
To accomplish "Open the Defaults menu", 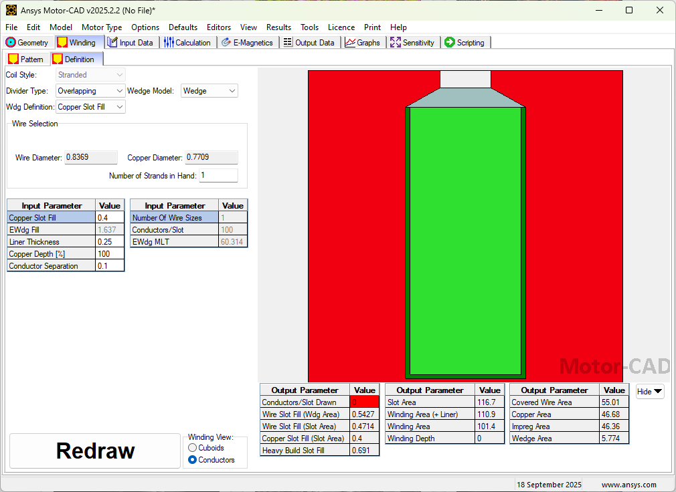I will 183,27.
